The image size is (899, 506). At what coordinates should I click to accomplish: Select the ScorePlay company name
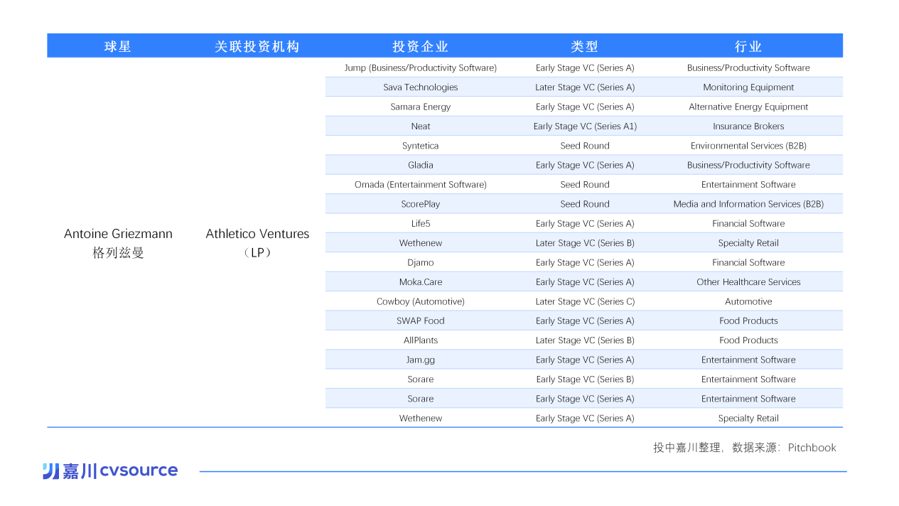421,204
